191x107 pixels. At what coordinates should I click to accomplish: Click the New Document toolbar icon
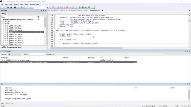2,7
